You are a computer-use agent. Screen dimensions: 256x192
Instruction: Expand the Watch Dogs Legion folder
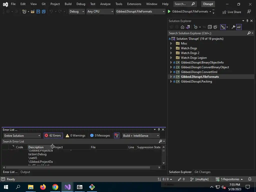click(171, 58)
